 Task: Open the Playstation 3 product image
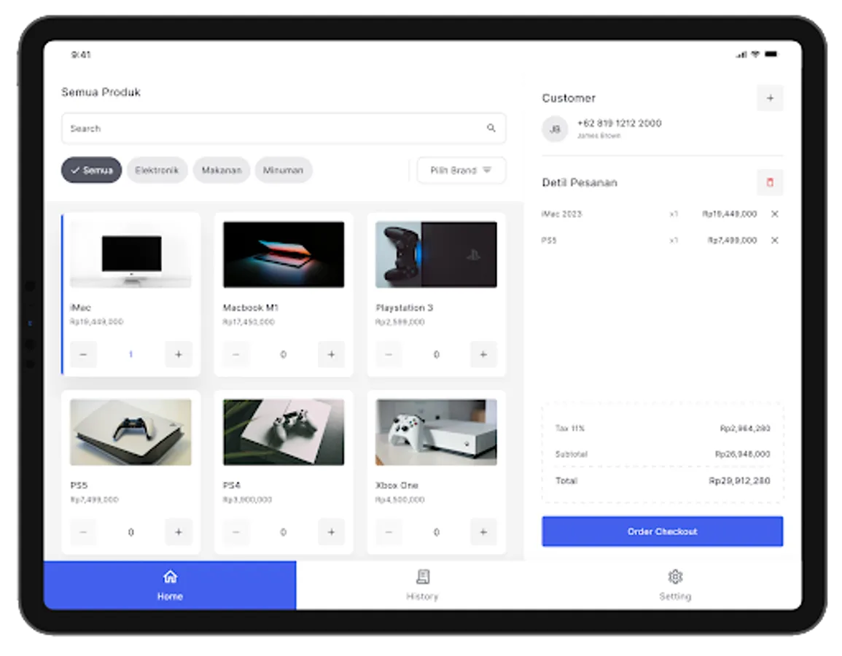[436, 254]
